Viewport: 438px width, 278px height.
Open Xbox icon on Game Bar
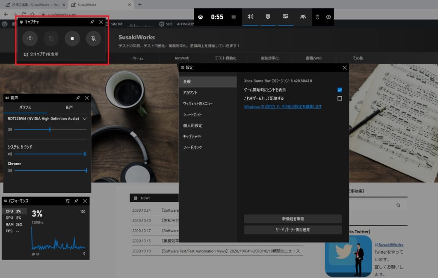coord(201,17)
